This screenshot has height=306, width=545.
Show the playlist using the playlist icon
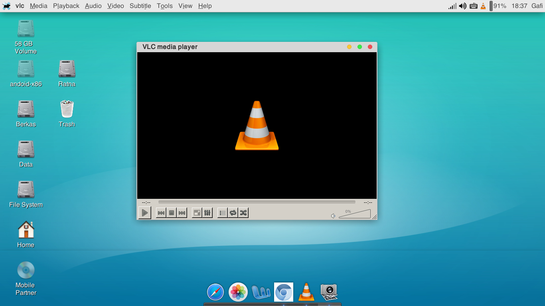point(222,212)
